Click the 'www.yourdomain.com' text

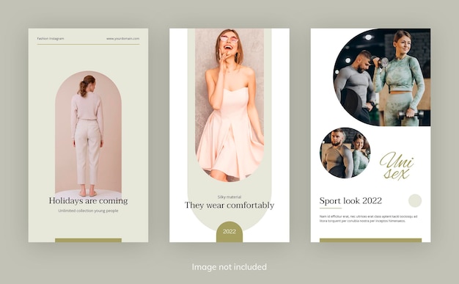[x=123, y=38]
